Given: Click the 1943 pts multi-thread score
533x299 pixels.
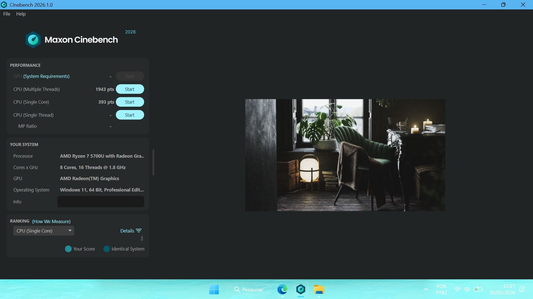Looking at the screenshot, I should click(105, 89).
